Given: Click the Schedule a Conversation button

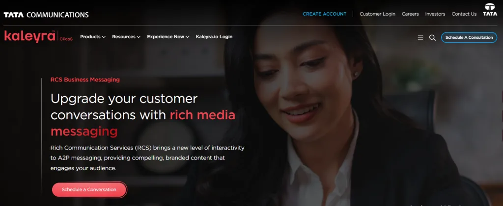Looking at the screenshot, I should [x=89, y=190].
